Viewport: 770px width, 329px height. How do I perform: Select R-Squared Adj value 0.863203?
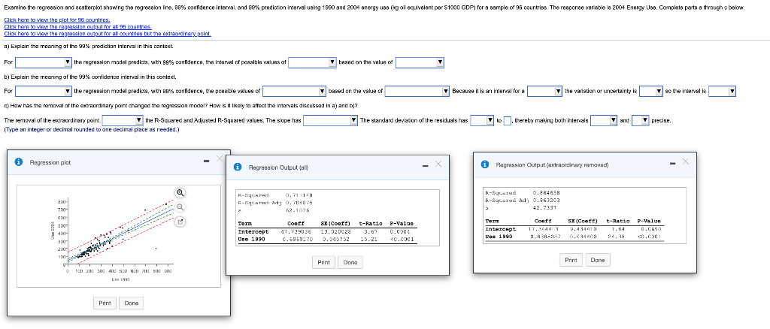pyautogui.click(x=546, y=200)
